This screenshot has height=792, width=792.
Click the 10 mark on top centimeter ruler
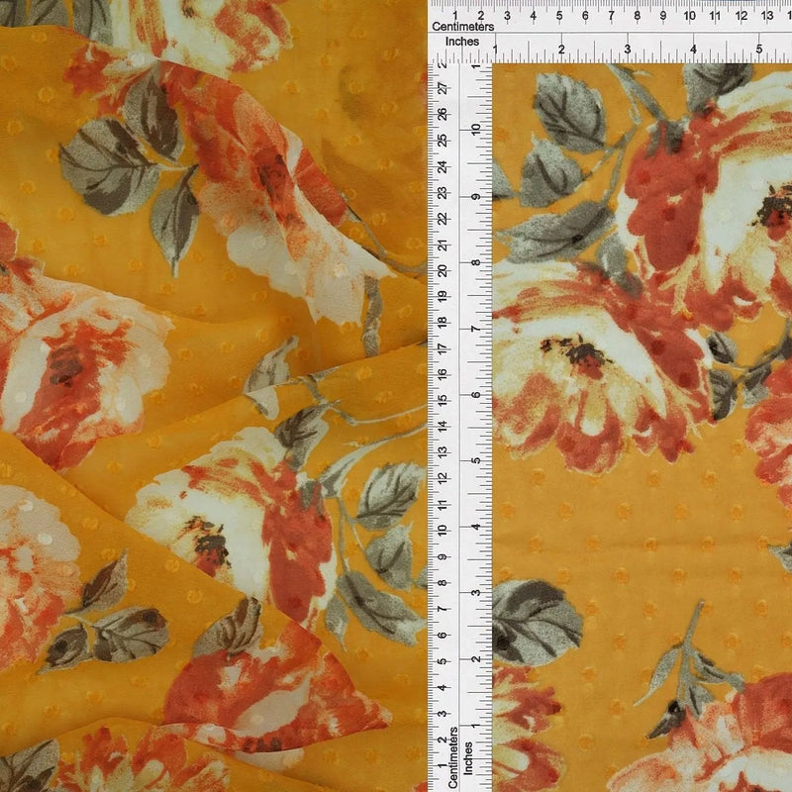(x=689, y=16)
